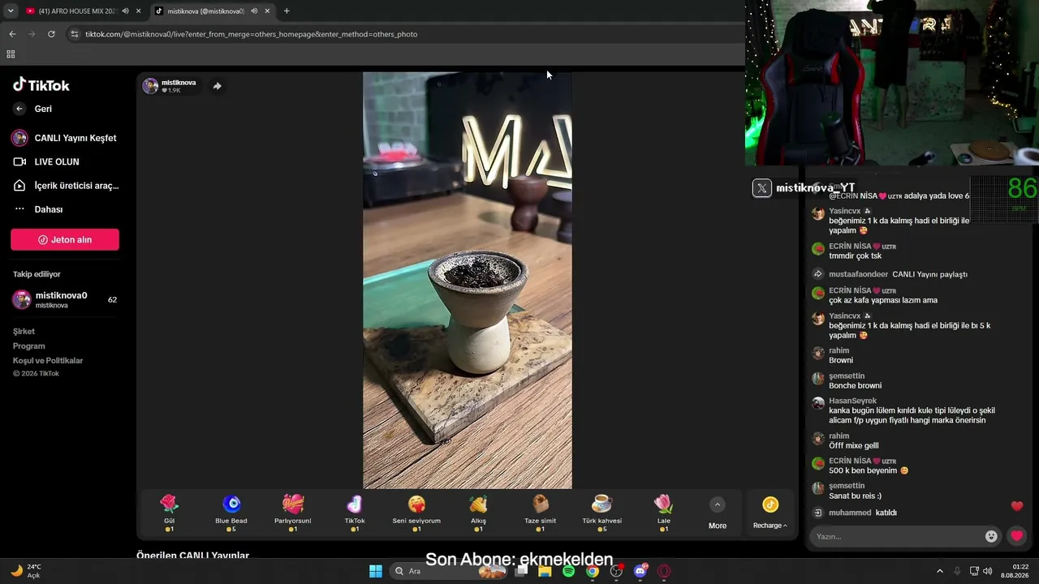Click the streamer avatar above the video
This screenshot has width=1039, height=584.
[x=150, y=86]
